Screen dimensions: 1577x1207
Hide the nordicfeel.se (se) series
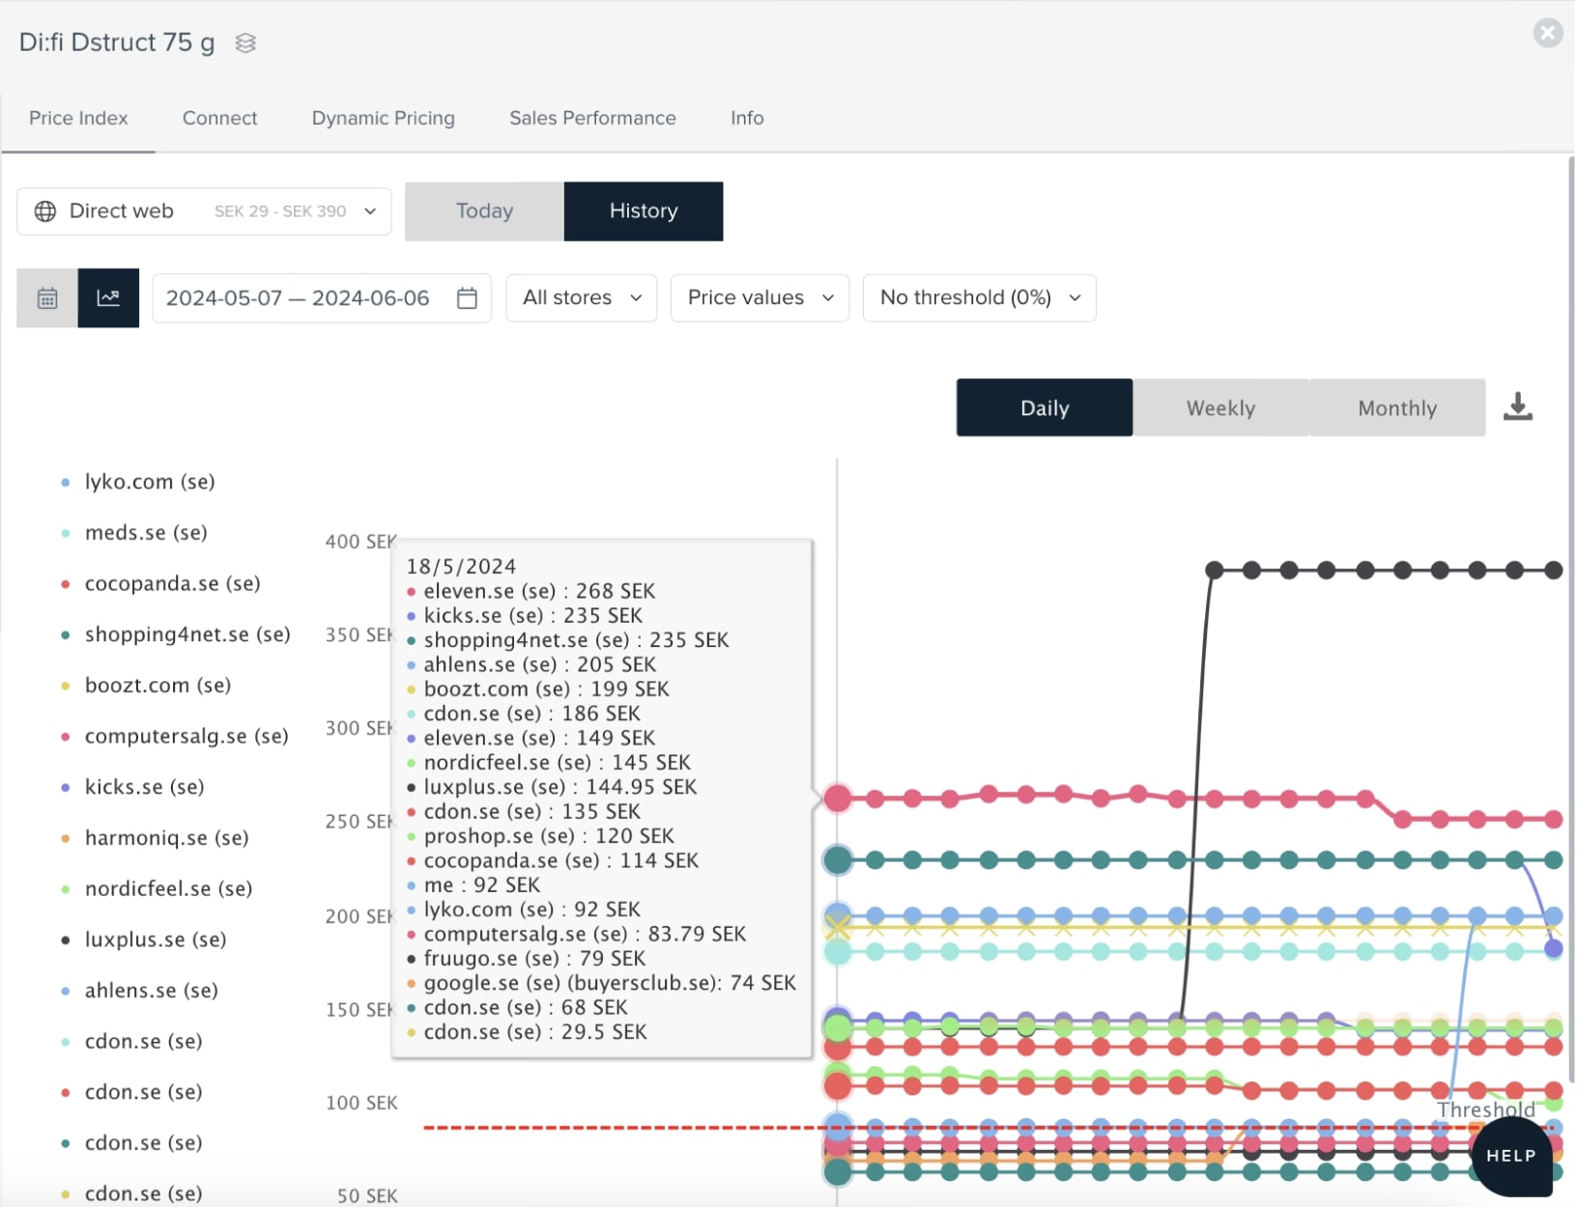168,888
